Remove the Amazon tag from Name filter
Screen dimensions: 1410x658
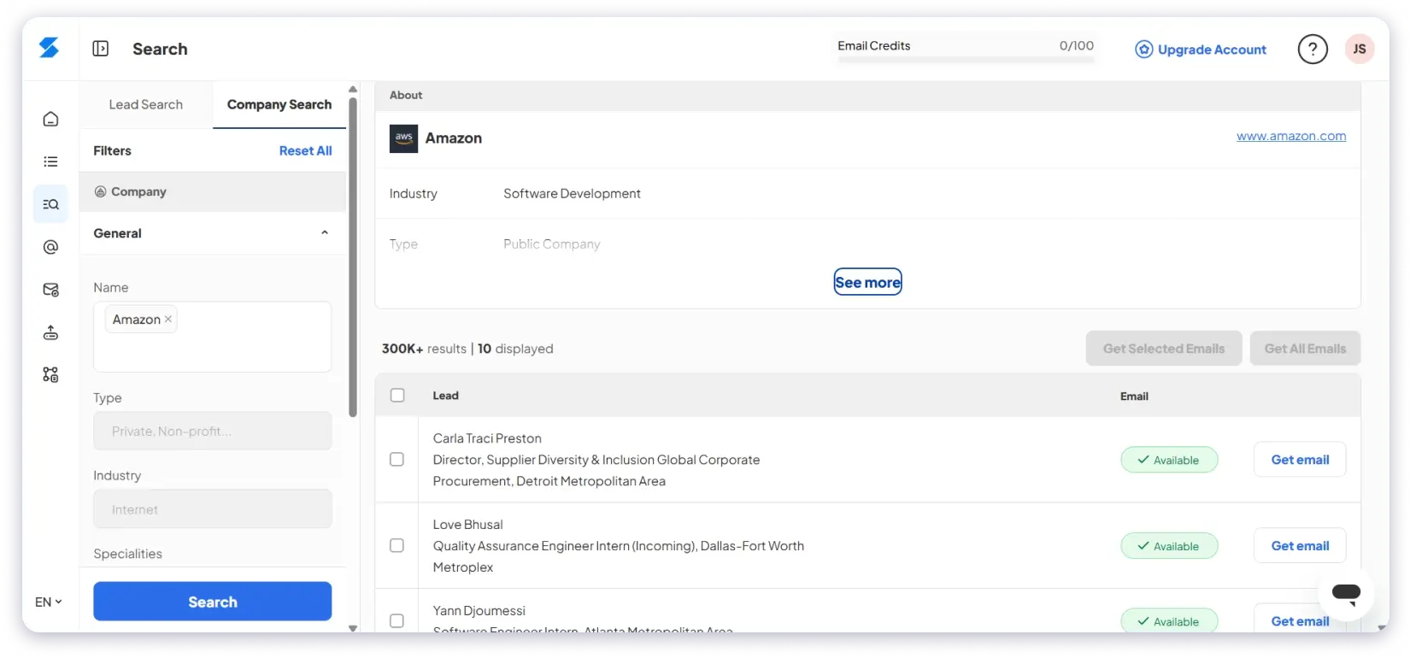point(168,319)
